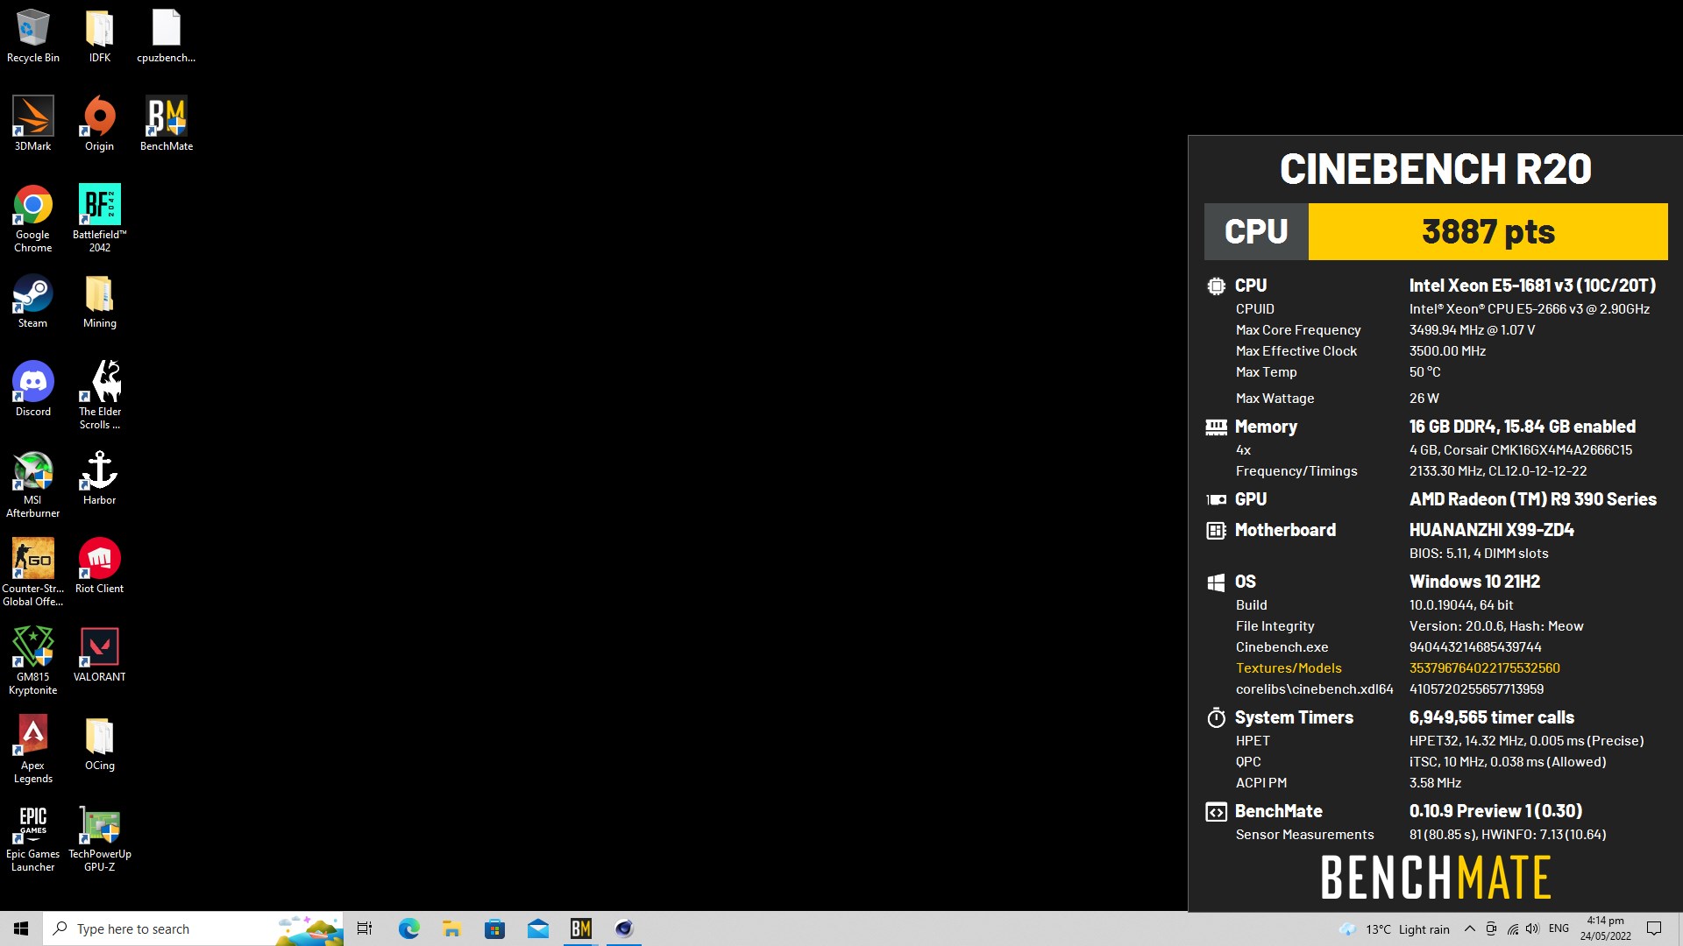Open the Windows Start menu
This screenshot has height=946, width=1683.
21,928
